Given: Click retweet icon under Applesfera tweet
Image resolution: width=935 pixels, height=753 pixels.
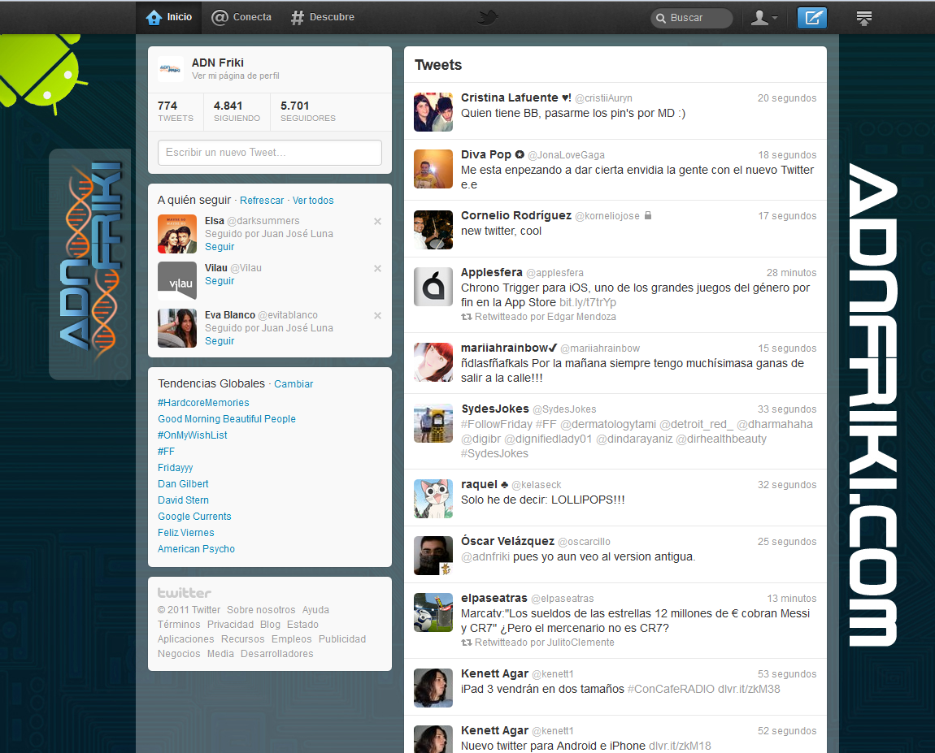Looking at the screenshot, I should (x=467, y=317).
